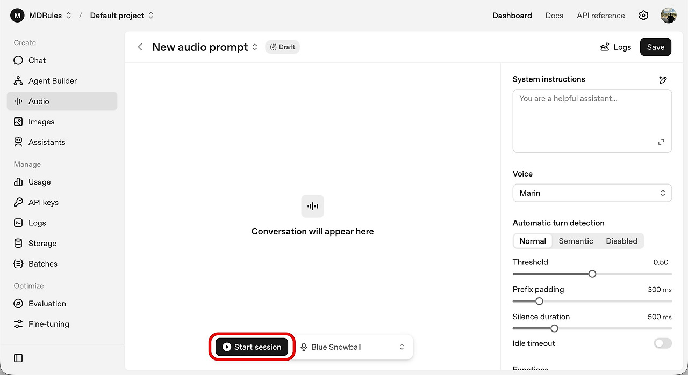Toggle the Idle timeout switch
The height and width of the screenshot is (375, 688).
tap(663, 343)
